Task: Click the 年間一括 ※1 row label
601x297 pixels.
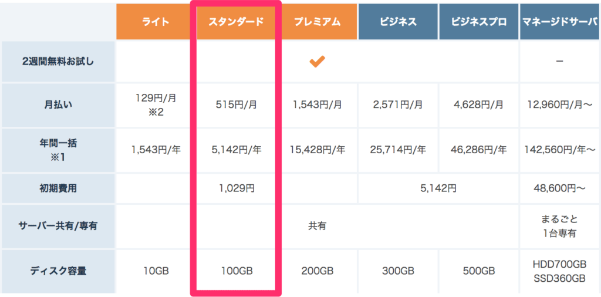Action: click(x=58, y=150)
